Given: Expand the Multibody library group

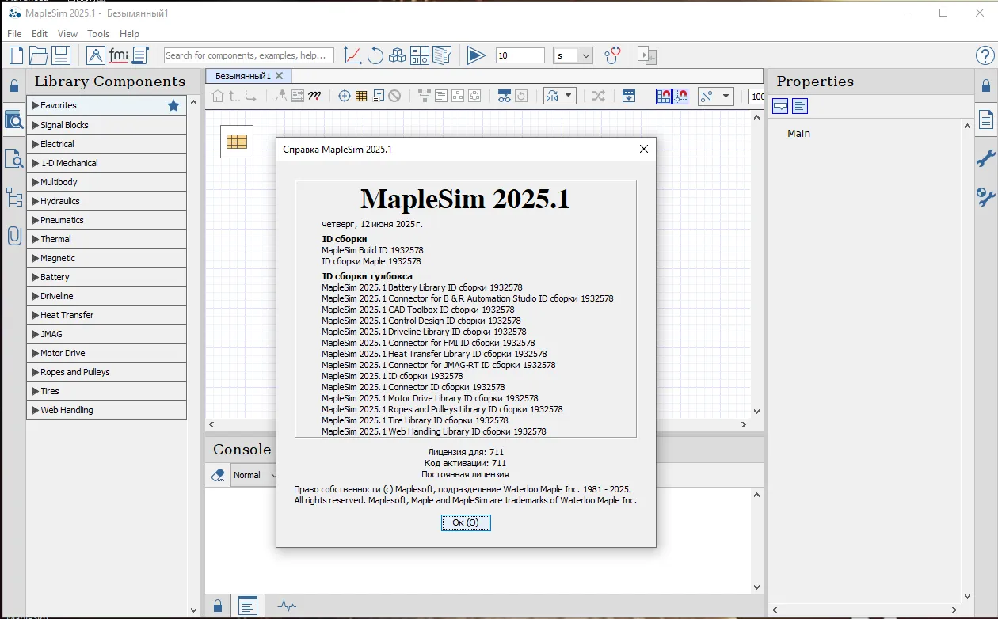Looking at the screenshot, I should [107, 182].
